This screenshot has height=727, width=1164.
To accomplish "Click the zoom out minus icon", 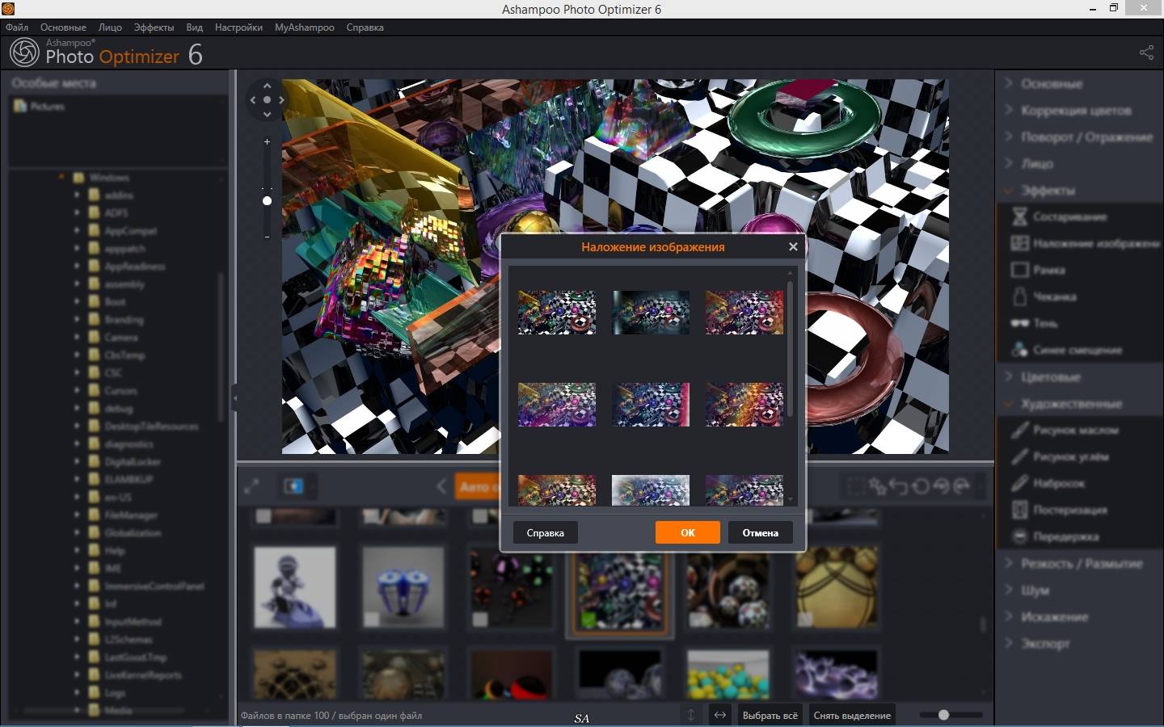I will pos(267,237).
